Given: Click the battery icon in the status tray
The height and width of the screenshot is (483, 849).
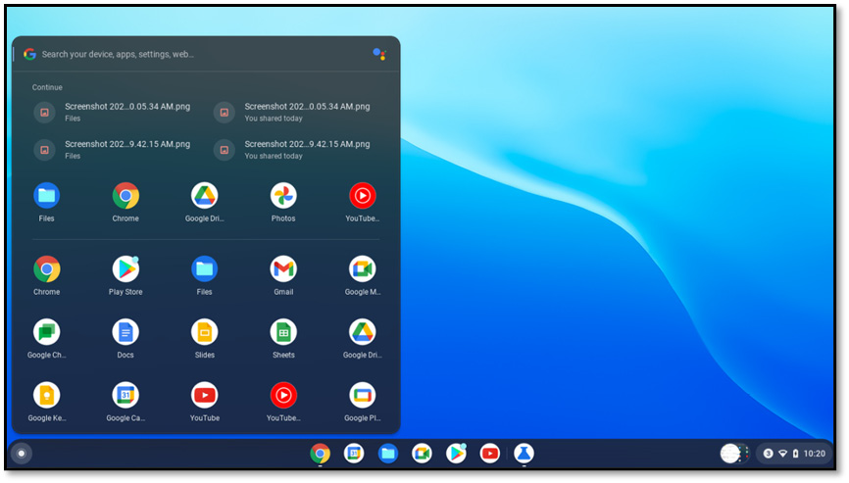Looking at the screenshot, I should pos(795,454).
